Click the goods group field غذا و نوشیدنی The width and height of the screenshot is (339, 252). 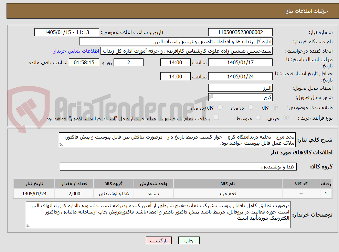[x=178, y=167]
